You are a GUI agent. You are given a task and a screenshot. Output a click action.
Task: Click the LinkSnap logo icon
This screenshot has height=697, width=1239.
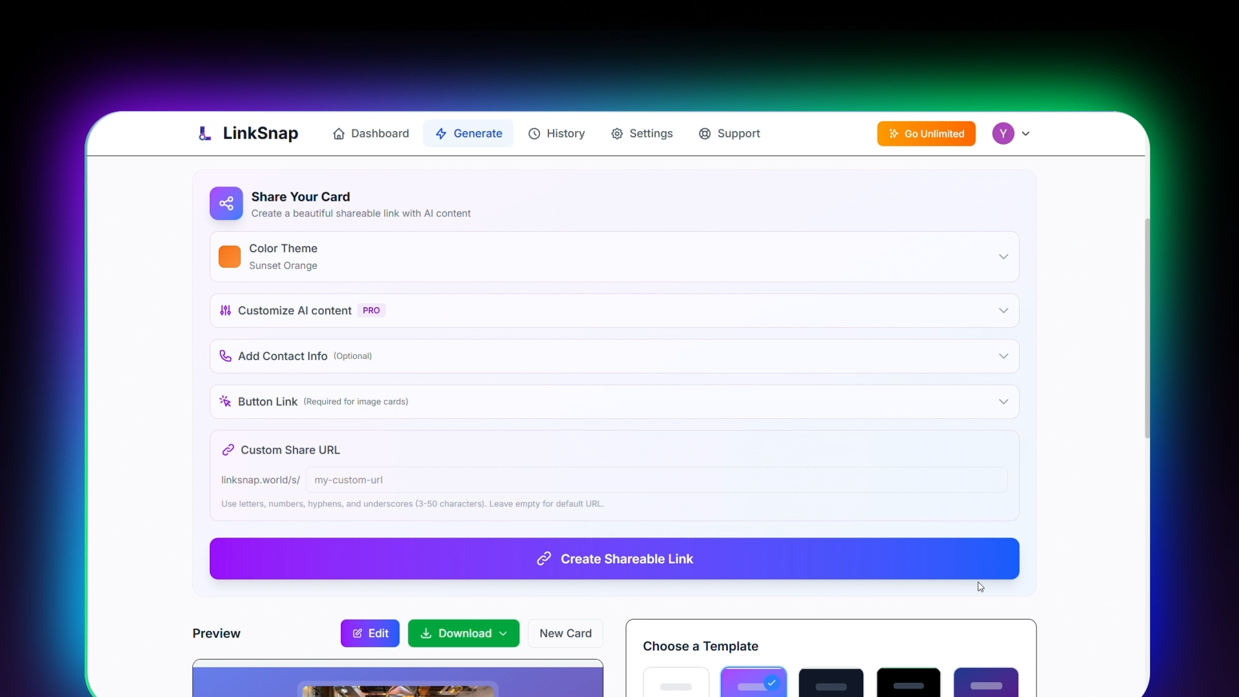coord(205,134)
